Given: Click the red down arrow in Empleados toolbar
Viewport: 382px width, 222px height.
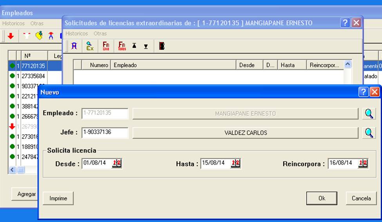Looking at the screenshot, I should [11, 36].
